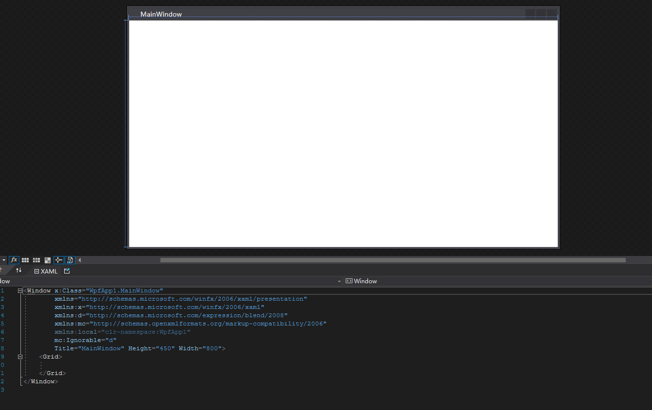Collapse the Window element in the XAML editor

[x=19, y=290]
